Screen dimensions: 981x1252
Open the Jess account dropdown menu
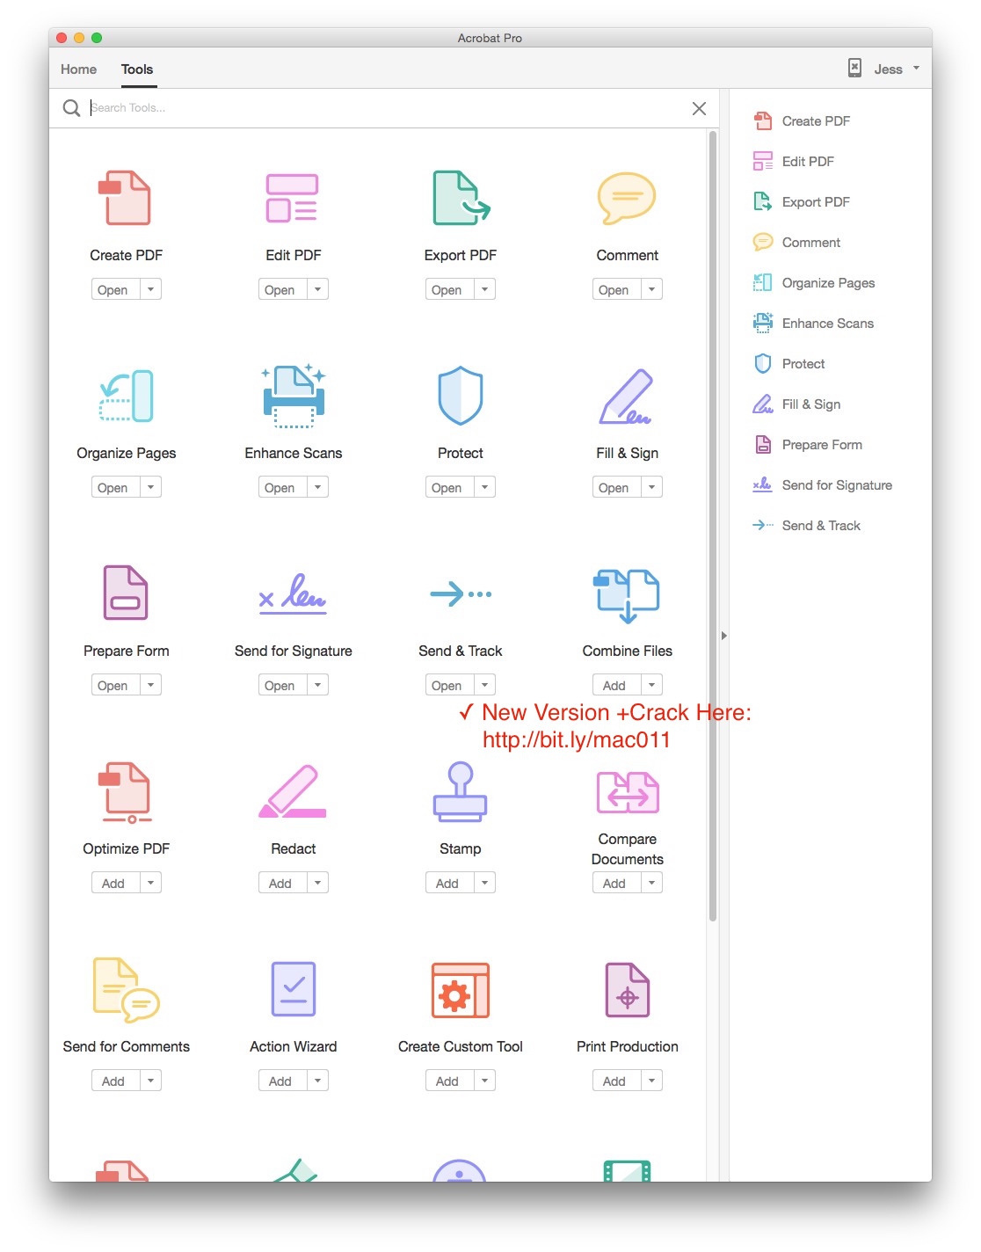point(897,69)
